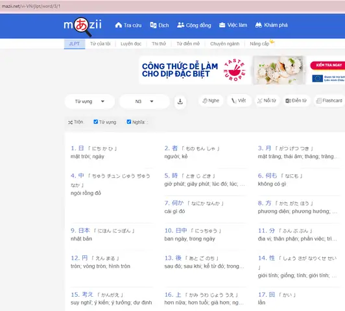Image resolution: width=345 pixels, height=311 pixels.
Task: Toggle the Từ vựng checkbox
Action: point(96,122)
